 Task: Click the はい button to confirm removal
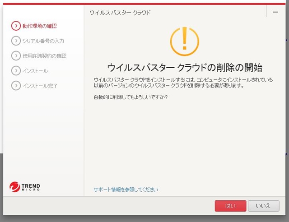pos(230,206)
